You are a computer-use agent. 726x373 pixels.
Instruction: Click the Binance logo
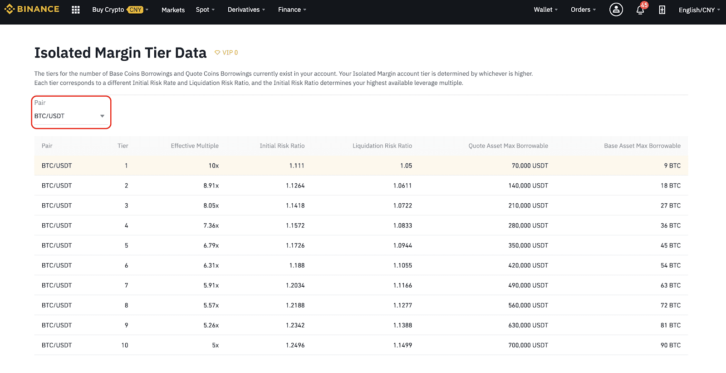32,9
